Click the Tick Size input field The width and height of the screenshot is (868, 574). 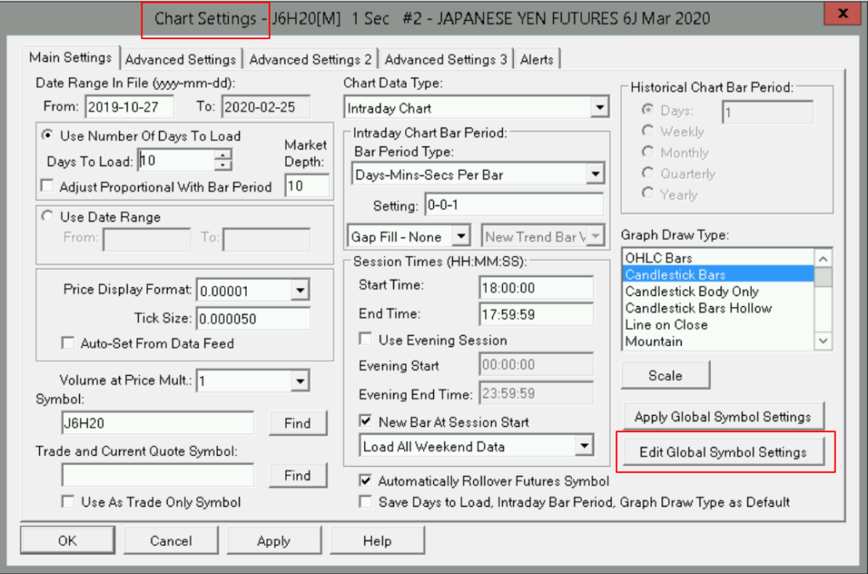(253, 319)
